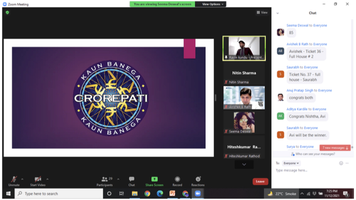Toggle Chat panel from toolbar
This screenshot has width=356, height=200.
132,181
